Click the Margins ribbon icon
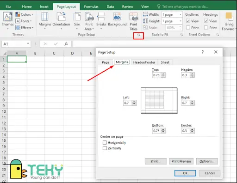This screenshot has height=183, width=237. click(45, 17)
